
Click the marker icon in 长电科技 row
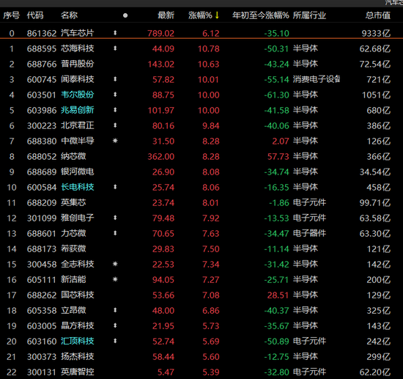[115, 187]
